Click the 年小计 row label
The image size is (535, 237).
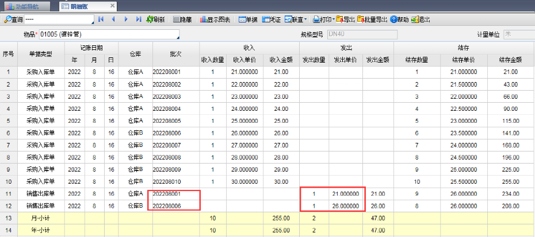[41, 231]
